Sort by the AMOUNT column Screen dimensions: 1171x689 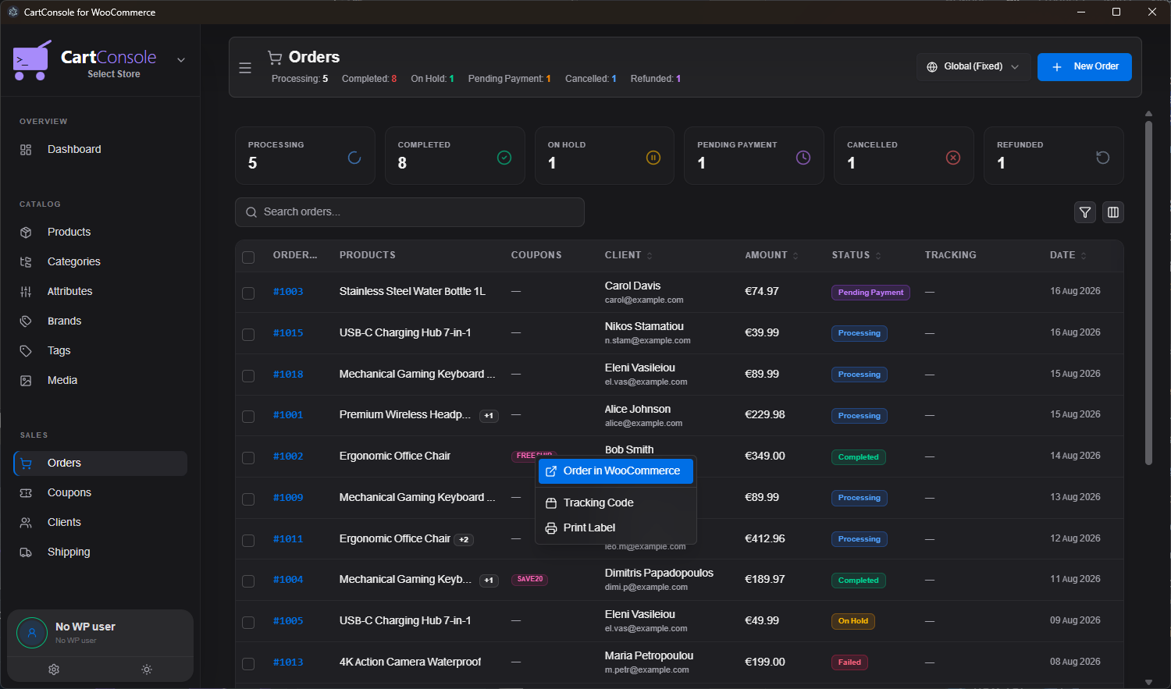tap(771, 255)
